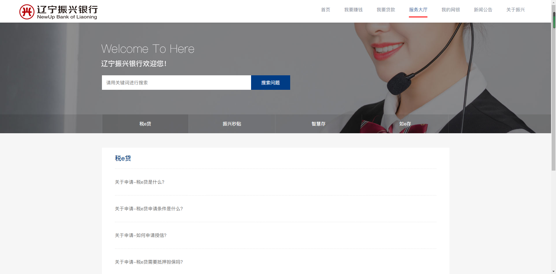Screen dimensions: 556x274
Task: Open the 关于振兴 navigation item
Action: click(x=515, y=10)
